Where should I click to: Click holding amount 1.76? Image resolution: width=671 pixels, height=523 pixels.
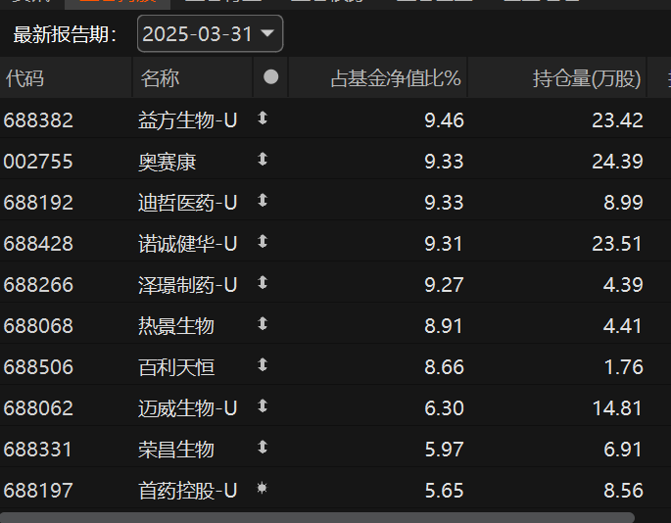click(x=623, y=366)
